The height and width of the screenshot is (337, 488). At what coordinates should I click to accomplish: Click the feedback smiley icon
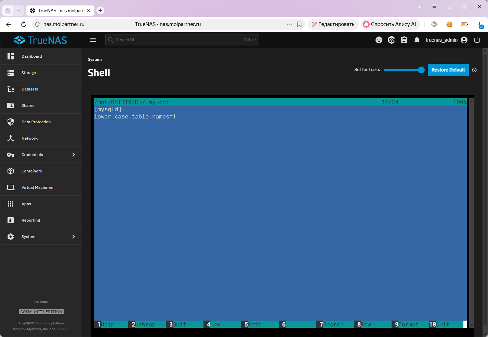[x=379, y=40]
